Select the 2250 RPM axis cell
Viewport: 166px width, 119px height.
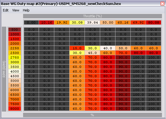point(15,48)
